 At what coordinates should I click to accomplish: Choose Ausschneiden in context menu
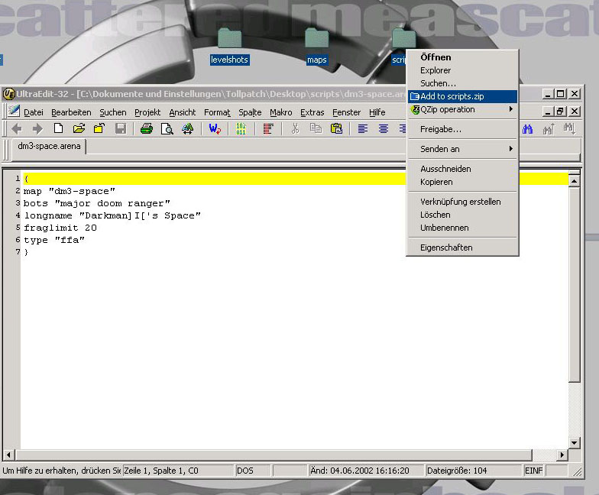[x=462, y=169]
